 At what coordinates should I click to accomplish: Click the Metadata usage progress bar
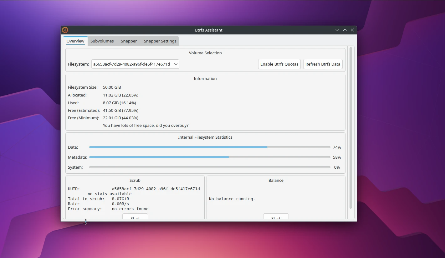point(209,157)
